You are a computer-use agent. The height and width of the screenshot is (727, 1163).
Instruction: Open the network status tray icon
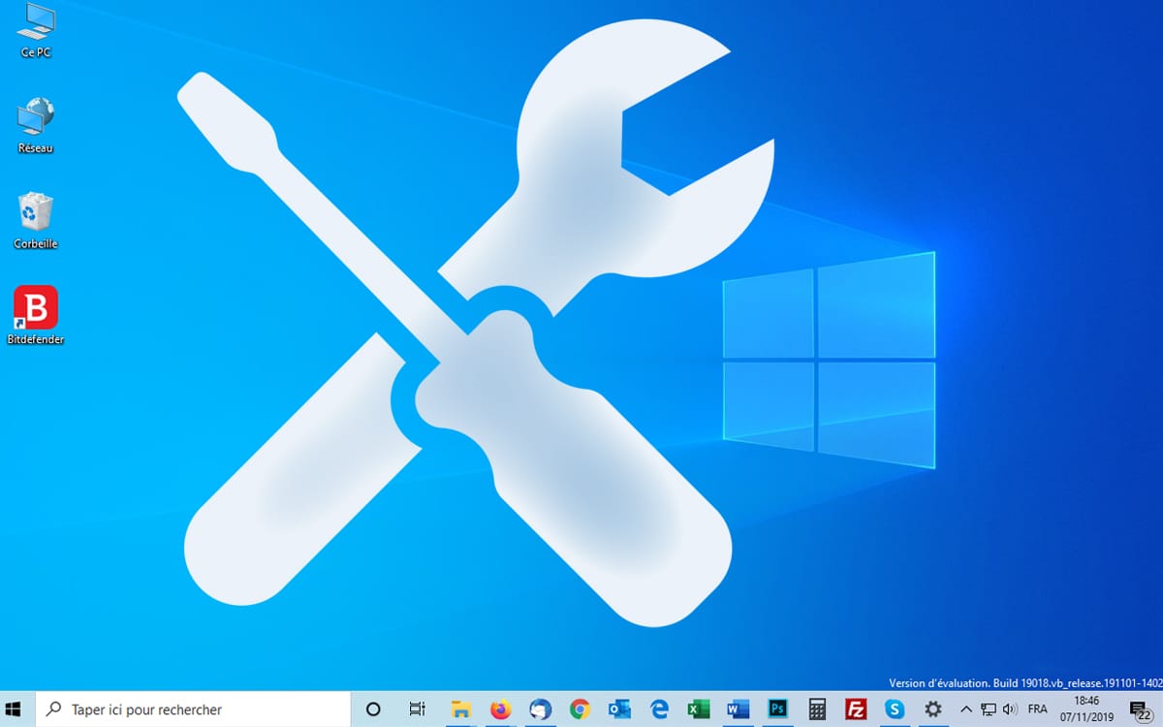(x=989, y=710)
